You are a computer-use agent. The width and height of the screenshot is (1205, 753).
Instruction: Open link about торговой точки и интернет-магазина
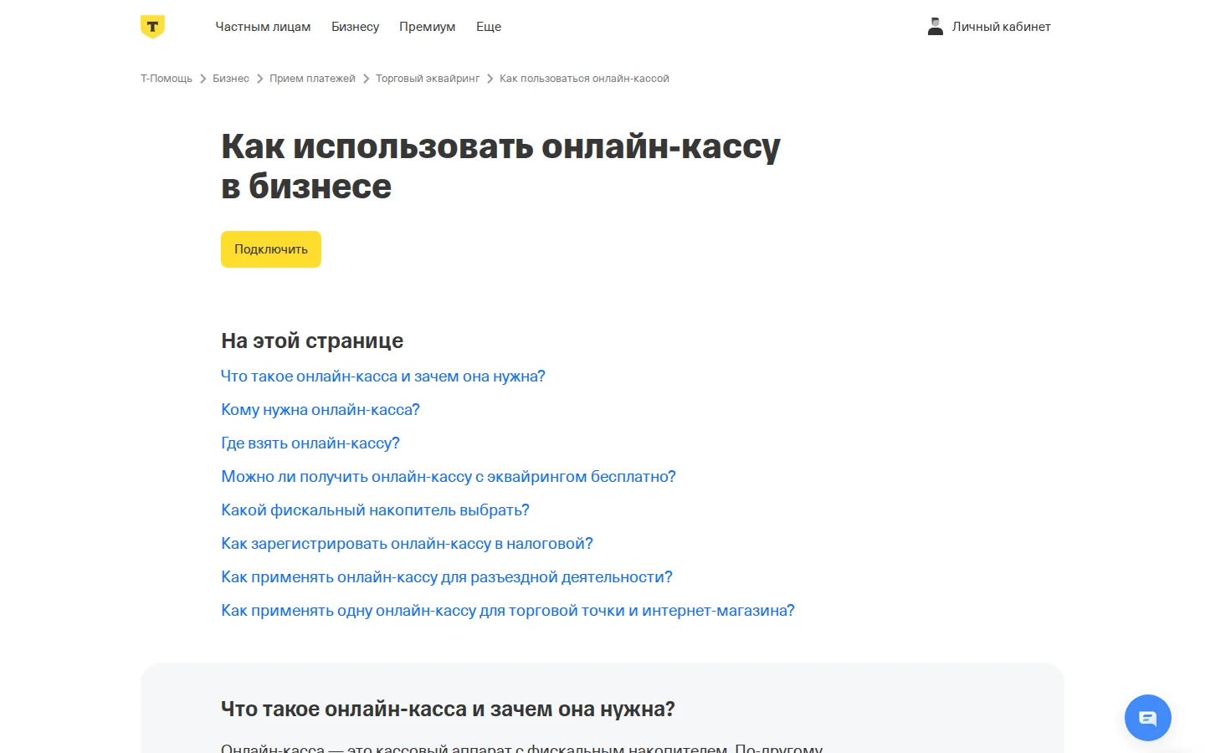[508, 611]
